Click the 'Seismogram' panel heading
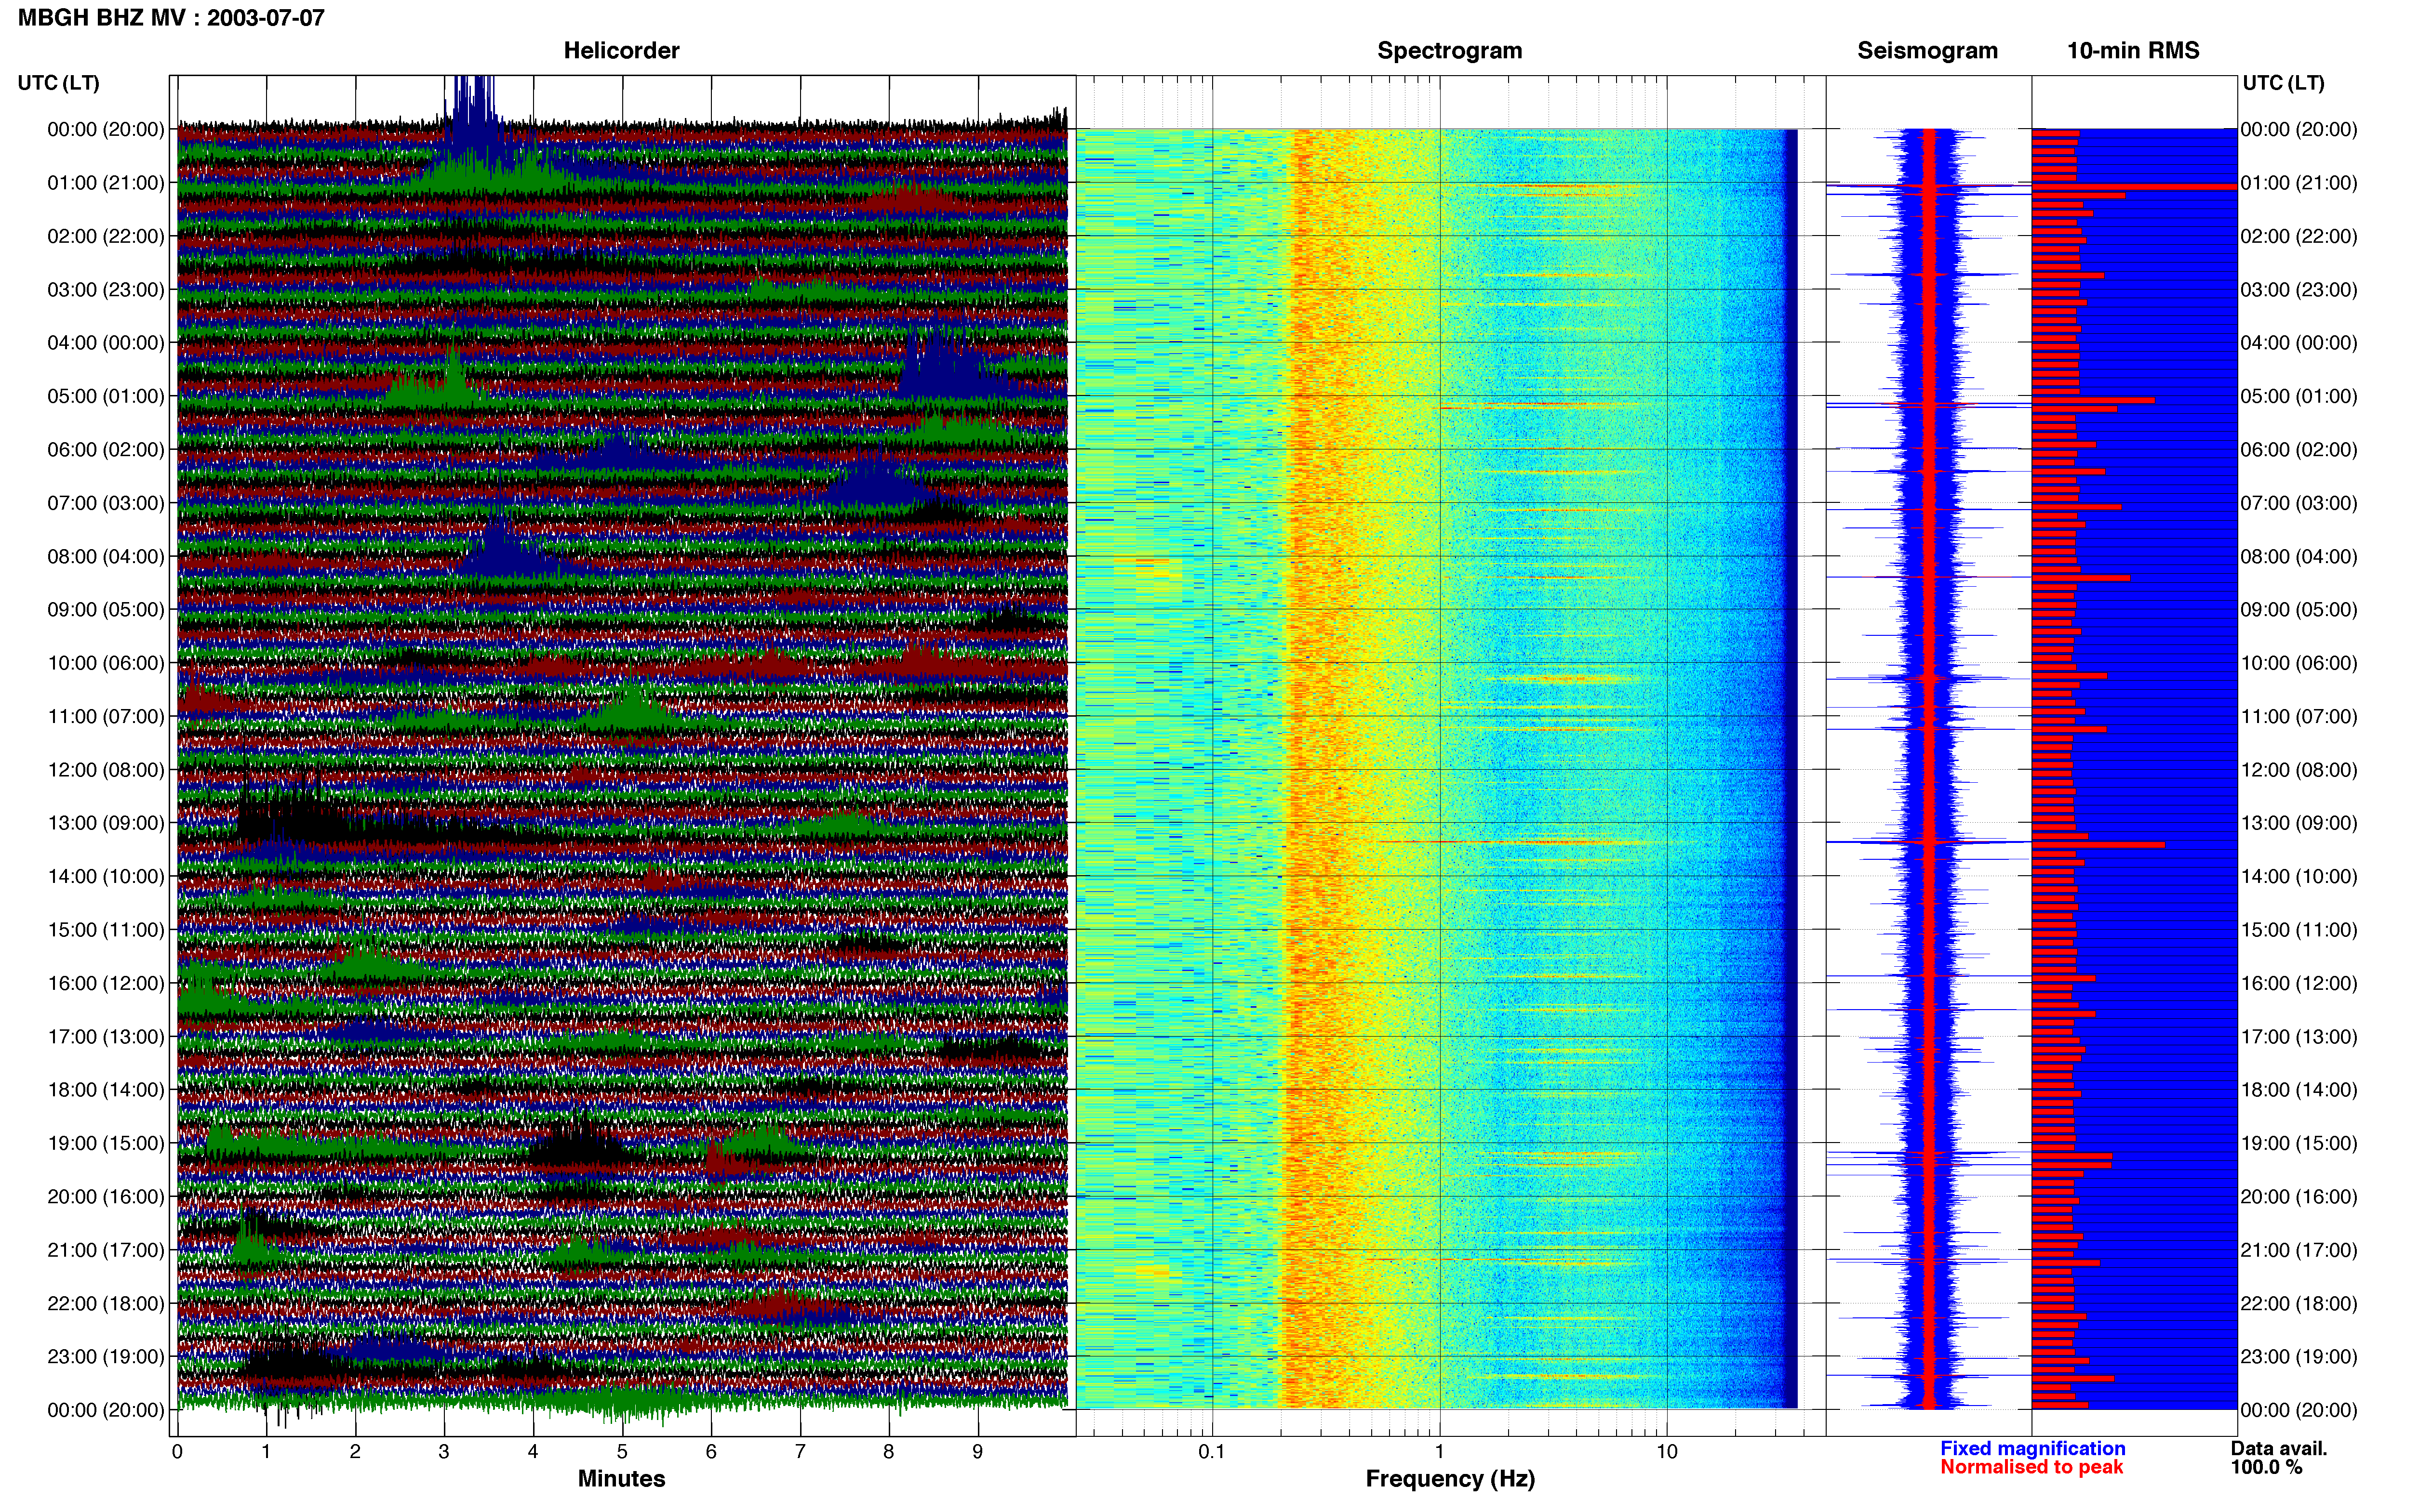The image size is (2419, 1512). click(1927, 50)
